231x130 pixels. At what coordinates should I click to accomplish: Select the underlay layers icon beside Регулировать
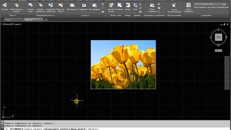coord(103,4)
